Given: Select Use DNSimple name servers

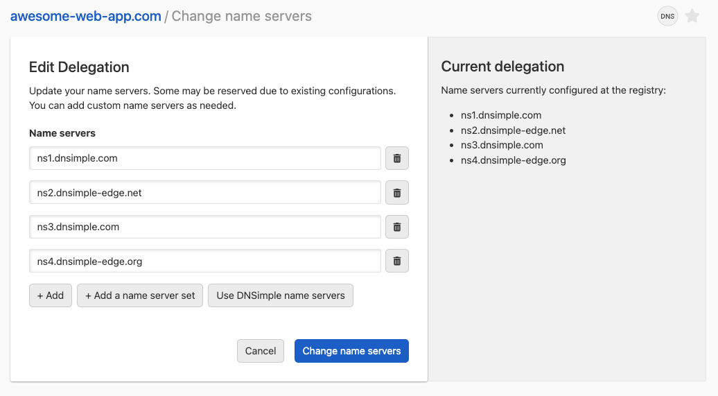Looking at the screenshot, I should (281, 295).
